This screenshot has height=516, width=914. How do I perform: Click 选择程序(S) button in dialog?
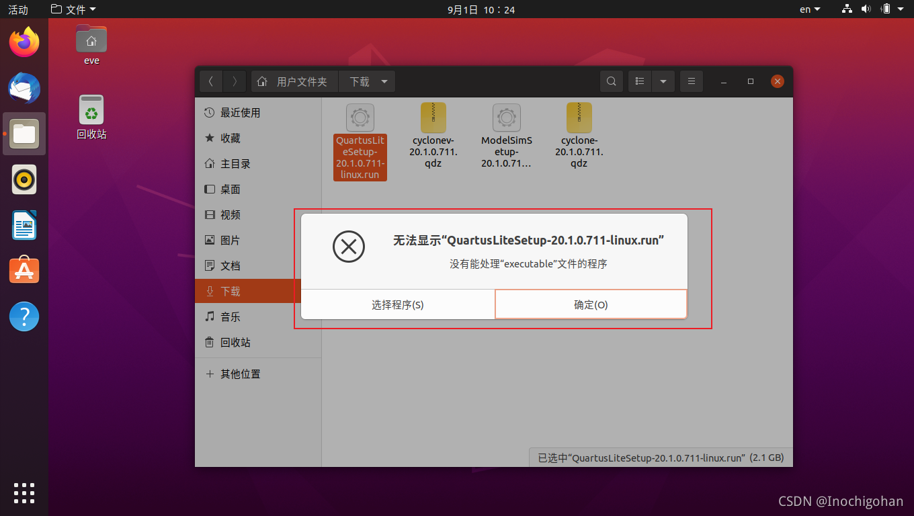398,304
